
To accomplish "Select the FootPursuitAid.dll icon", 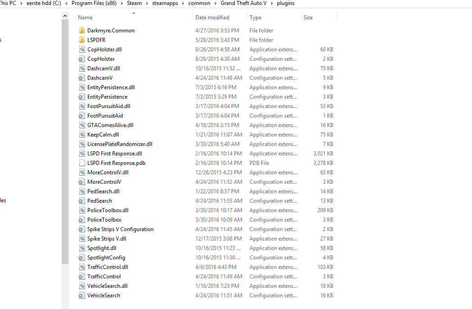I will [x=82, y=106].
